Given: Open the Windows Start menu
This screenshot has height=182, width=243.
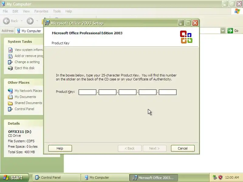Looking at the screenshot, I should pos(14,177).
